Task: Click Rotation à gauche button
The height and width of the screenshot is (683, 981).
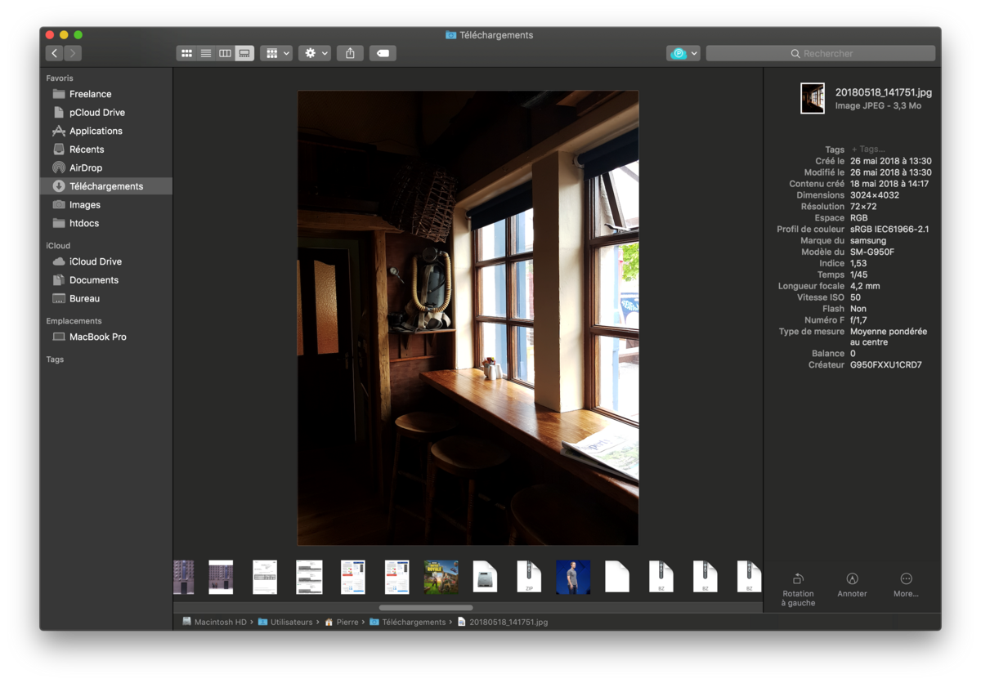Action: (798, 589)
